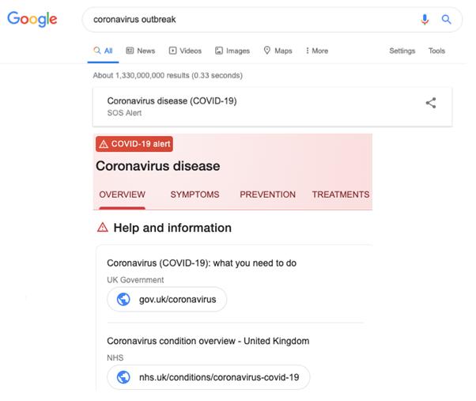The image size is (476, 401).
Task: Click the search box containing coronavirus outbreak
Action: coord(253,20)
